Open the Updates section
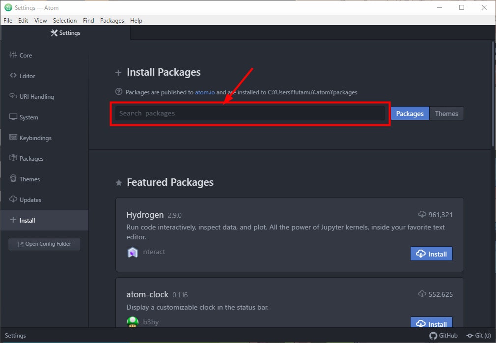This screenshot has width=496, height=343. 44,200
